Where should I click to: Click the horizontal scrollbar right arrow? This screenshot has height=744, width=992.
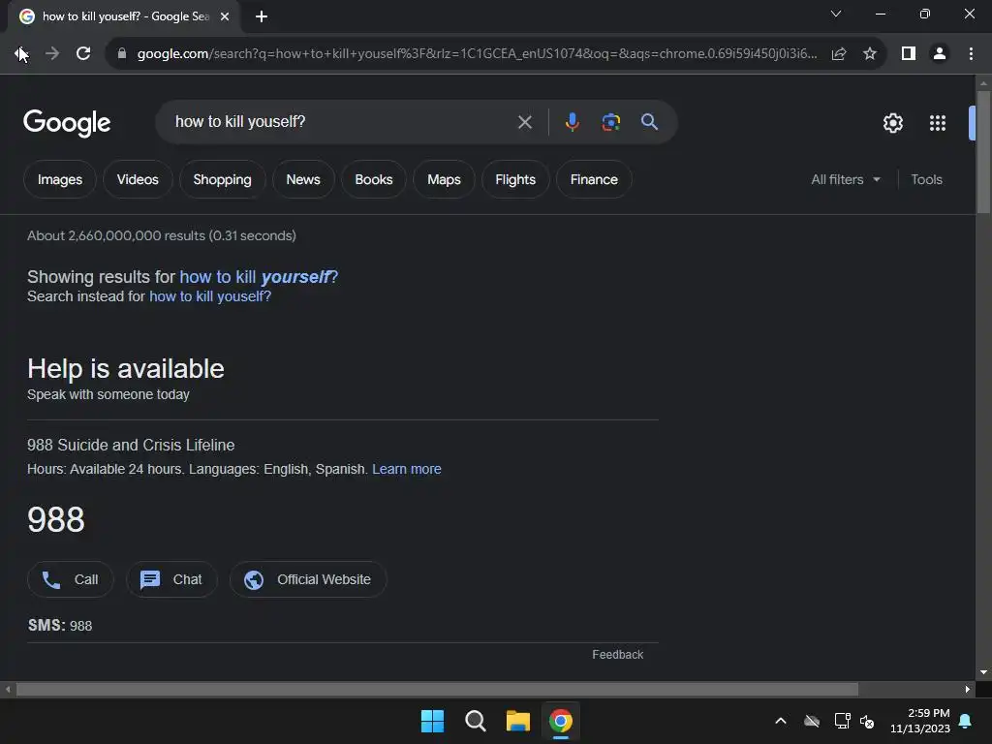pos(968,689)
